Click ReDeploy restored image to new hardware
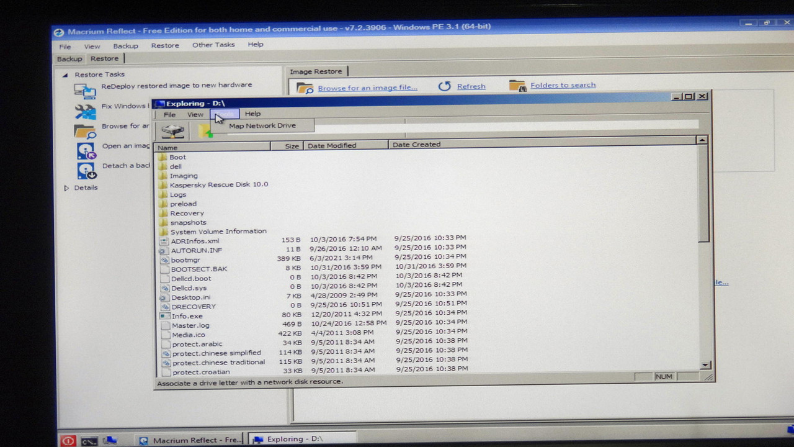 pos(177,85)
